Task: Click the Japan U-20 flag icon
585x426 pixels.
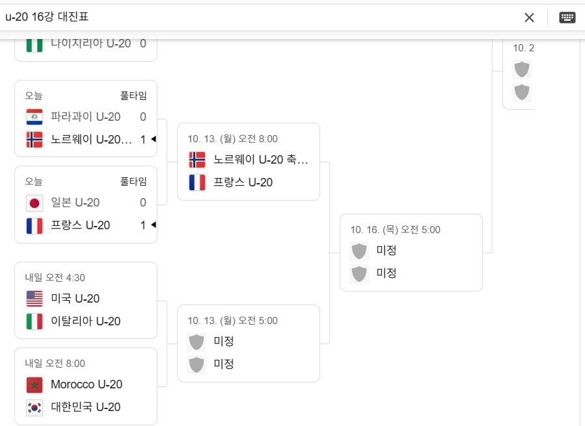Action: click(x=34, y=203)
